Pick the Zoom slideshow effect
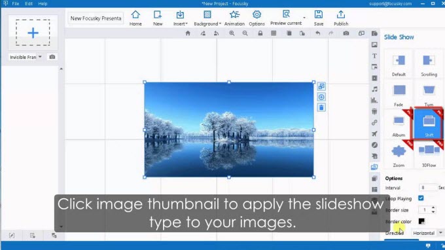 [399, 155]
